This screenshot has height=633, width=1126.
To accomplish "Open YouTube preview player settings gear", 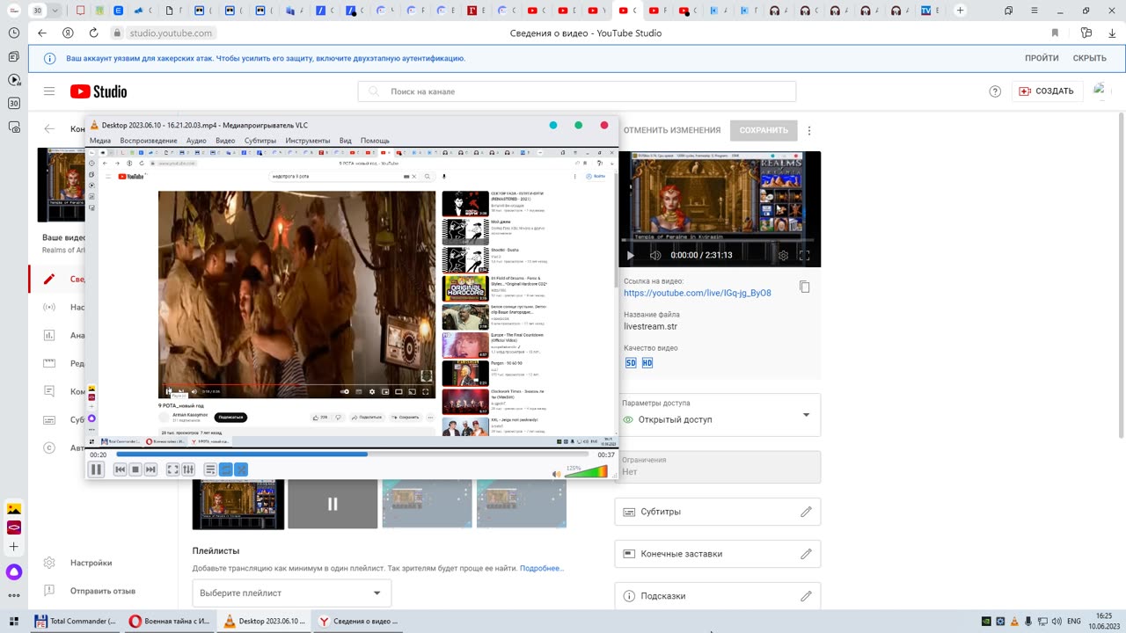I will [783, 256].
